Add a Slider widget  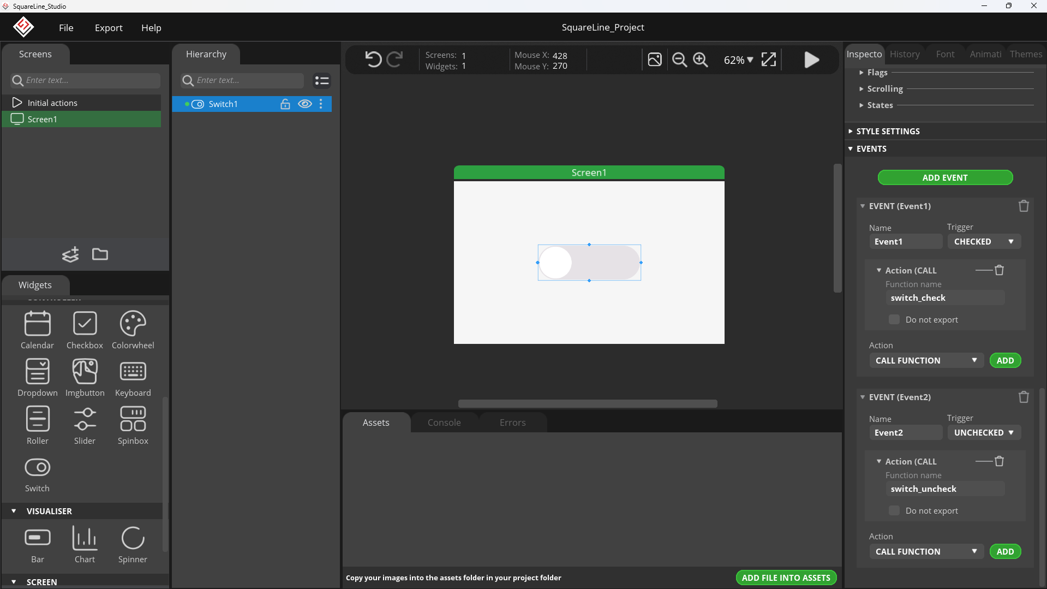(x=85, y=426)
